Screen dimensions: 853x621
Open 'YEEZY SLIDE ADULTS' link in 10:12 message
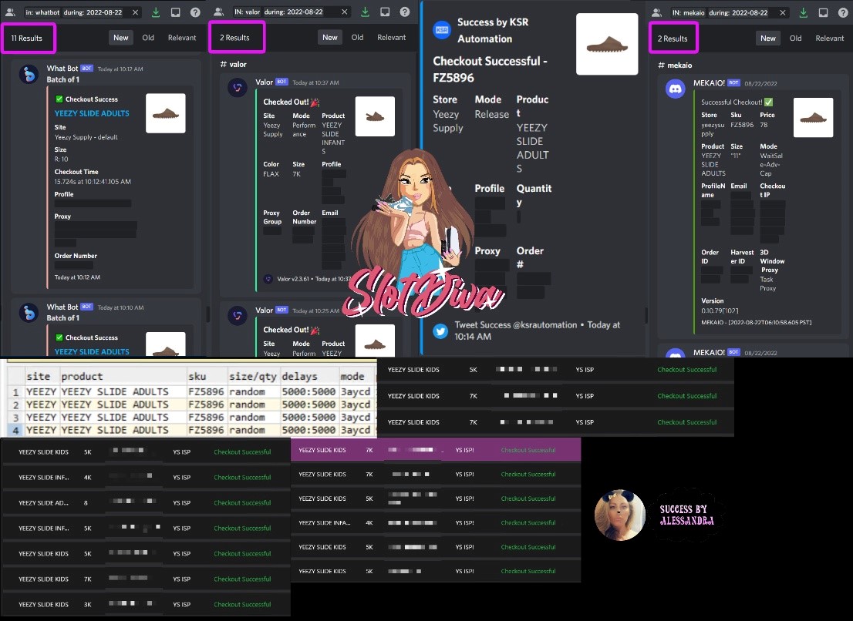click(x=92, y=113)
